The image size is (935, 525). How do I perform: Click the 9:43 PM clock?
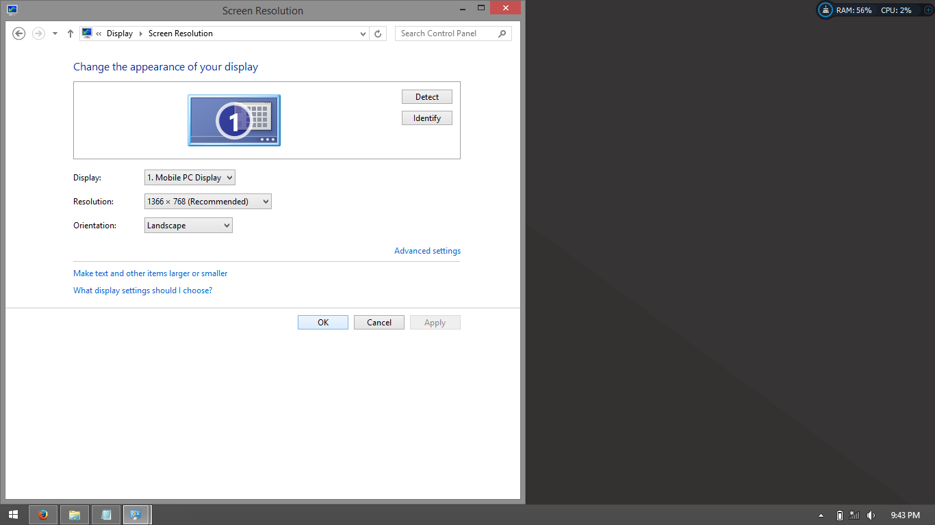905,515
